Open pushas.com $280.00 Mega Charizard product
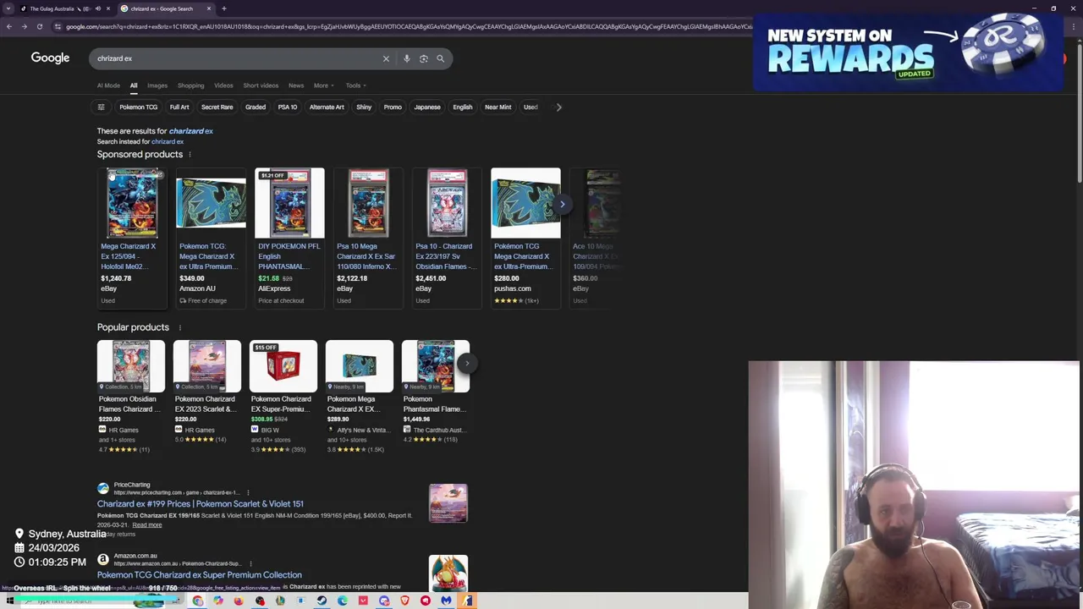 (525, 237)
